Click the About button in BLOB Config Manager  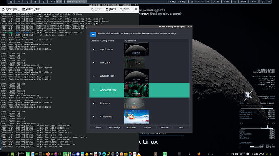coord(97,127)
